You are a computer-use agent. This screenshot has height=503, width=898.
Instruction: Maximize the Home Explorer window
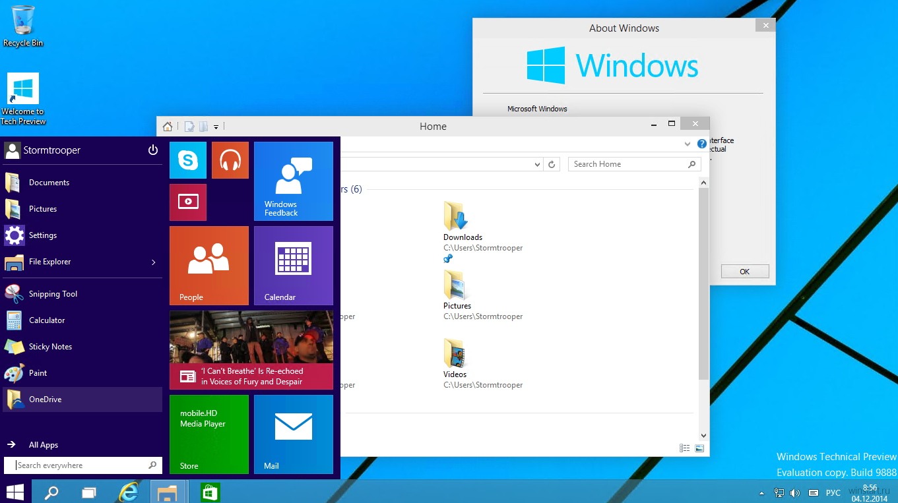(x=672, y=124)
